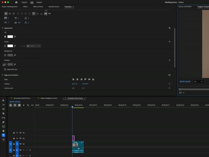Reset Align and Transform section
This screenshot has width=209, height=157.
pyautogui.click(x=169, y=75)
